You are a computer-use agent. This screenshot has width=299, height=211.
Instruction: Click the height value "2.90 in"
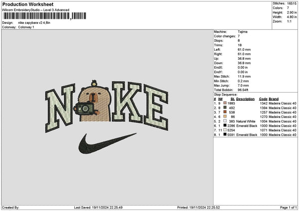[x=292, y=12]
